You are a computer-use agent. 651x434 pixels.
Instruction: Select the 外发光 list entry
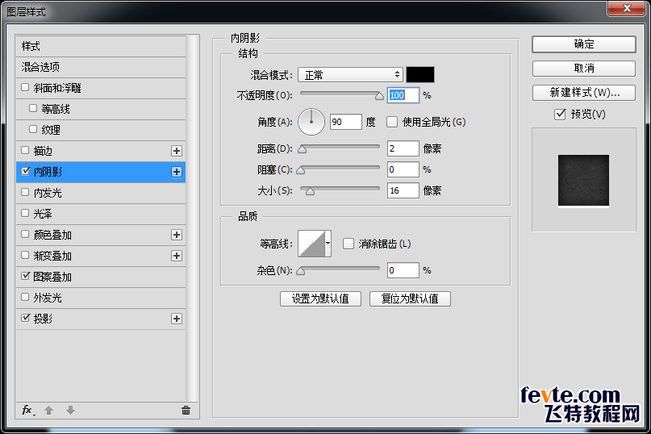pyautogui.click(x=101, y=298)
